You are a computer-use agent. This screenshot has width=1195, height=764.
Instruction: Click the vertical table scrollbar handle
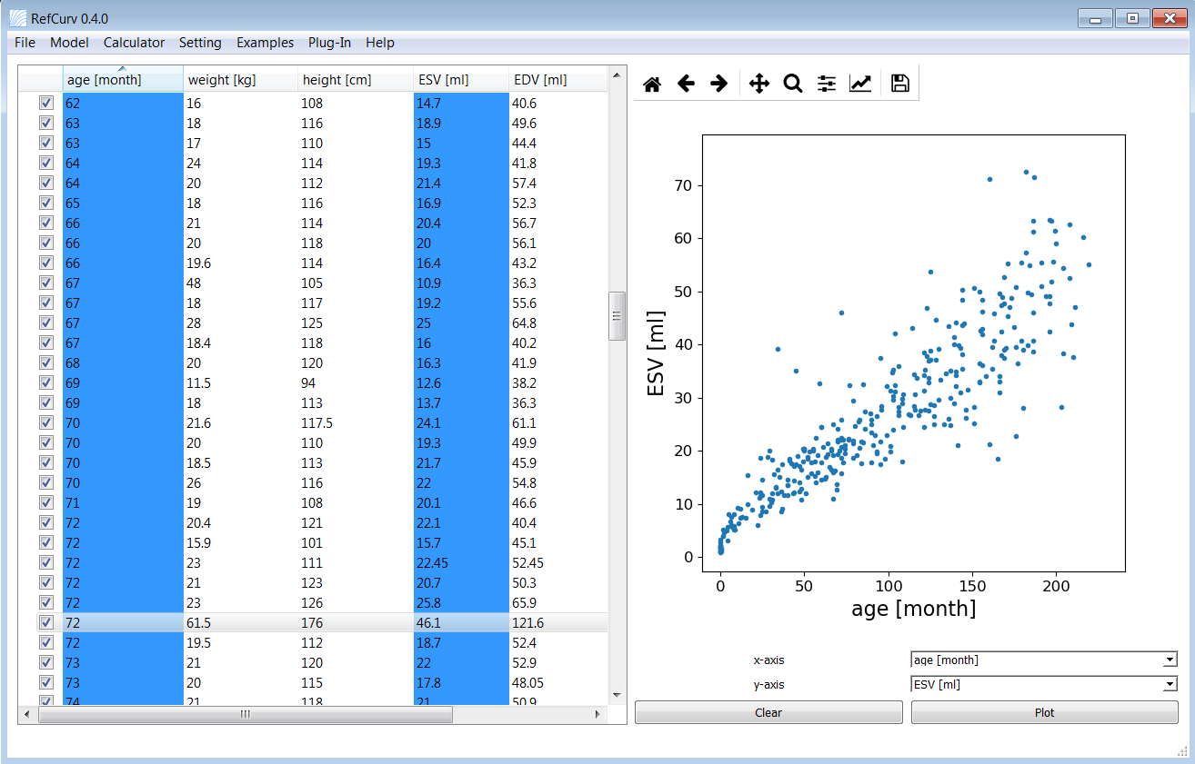click(617, 316)
